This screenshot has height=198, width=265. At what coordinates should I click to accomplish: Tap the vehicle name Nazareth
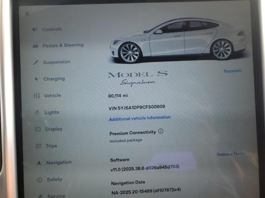(x=232, y=71)
